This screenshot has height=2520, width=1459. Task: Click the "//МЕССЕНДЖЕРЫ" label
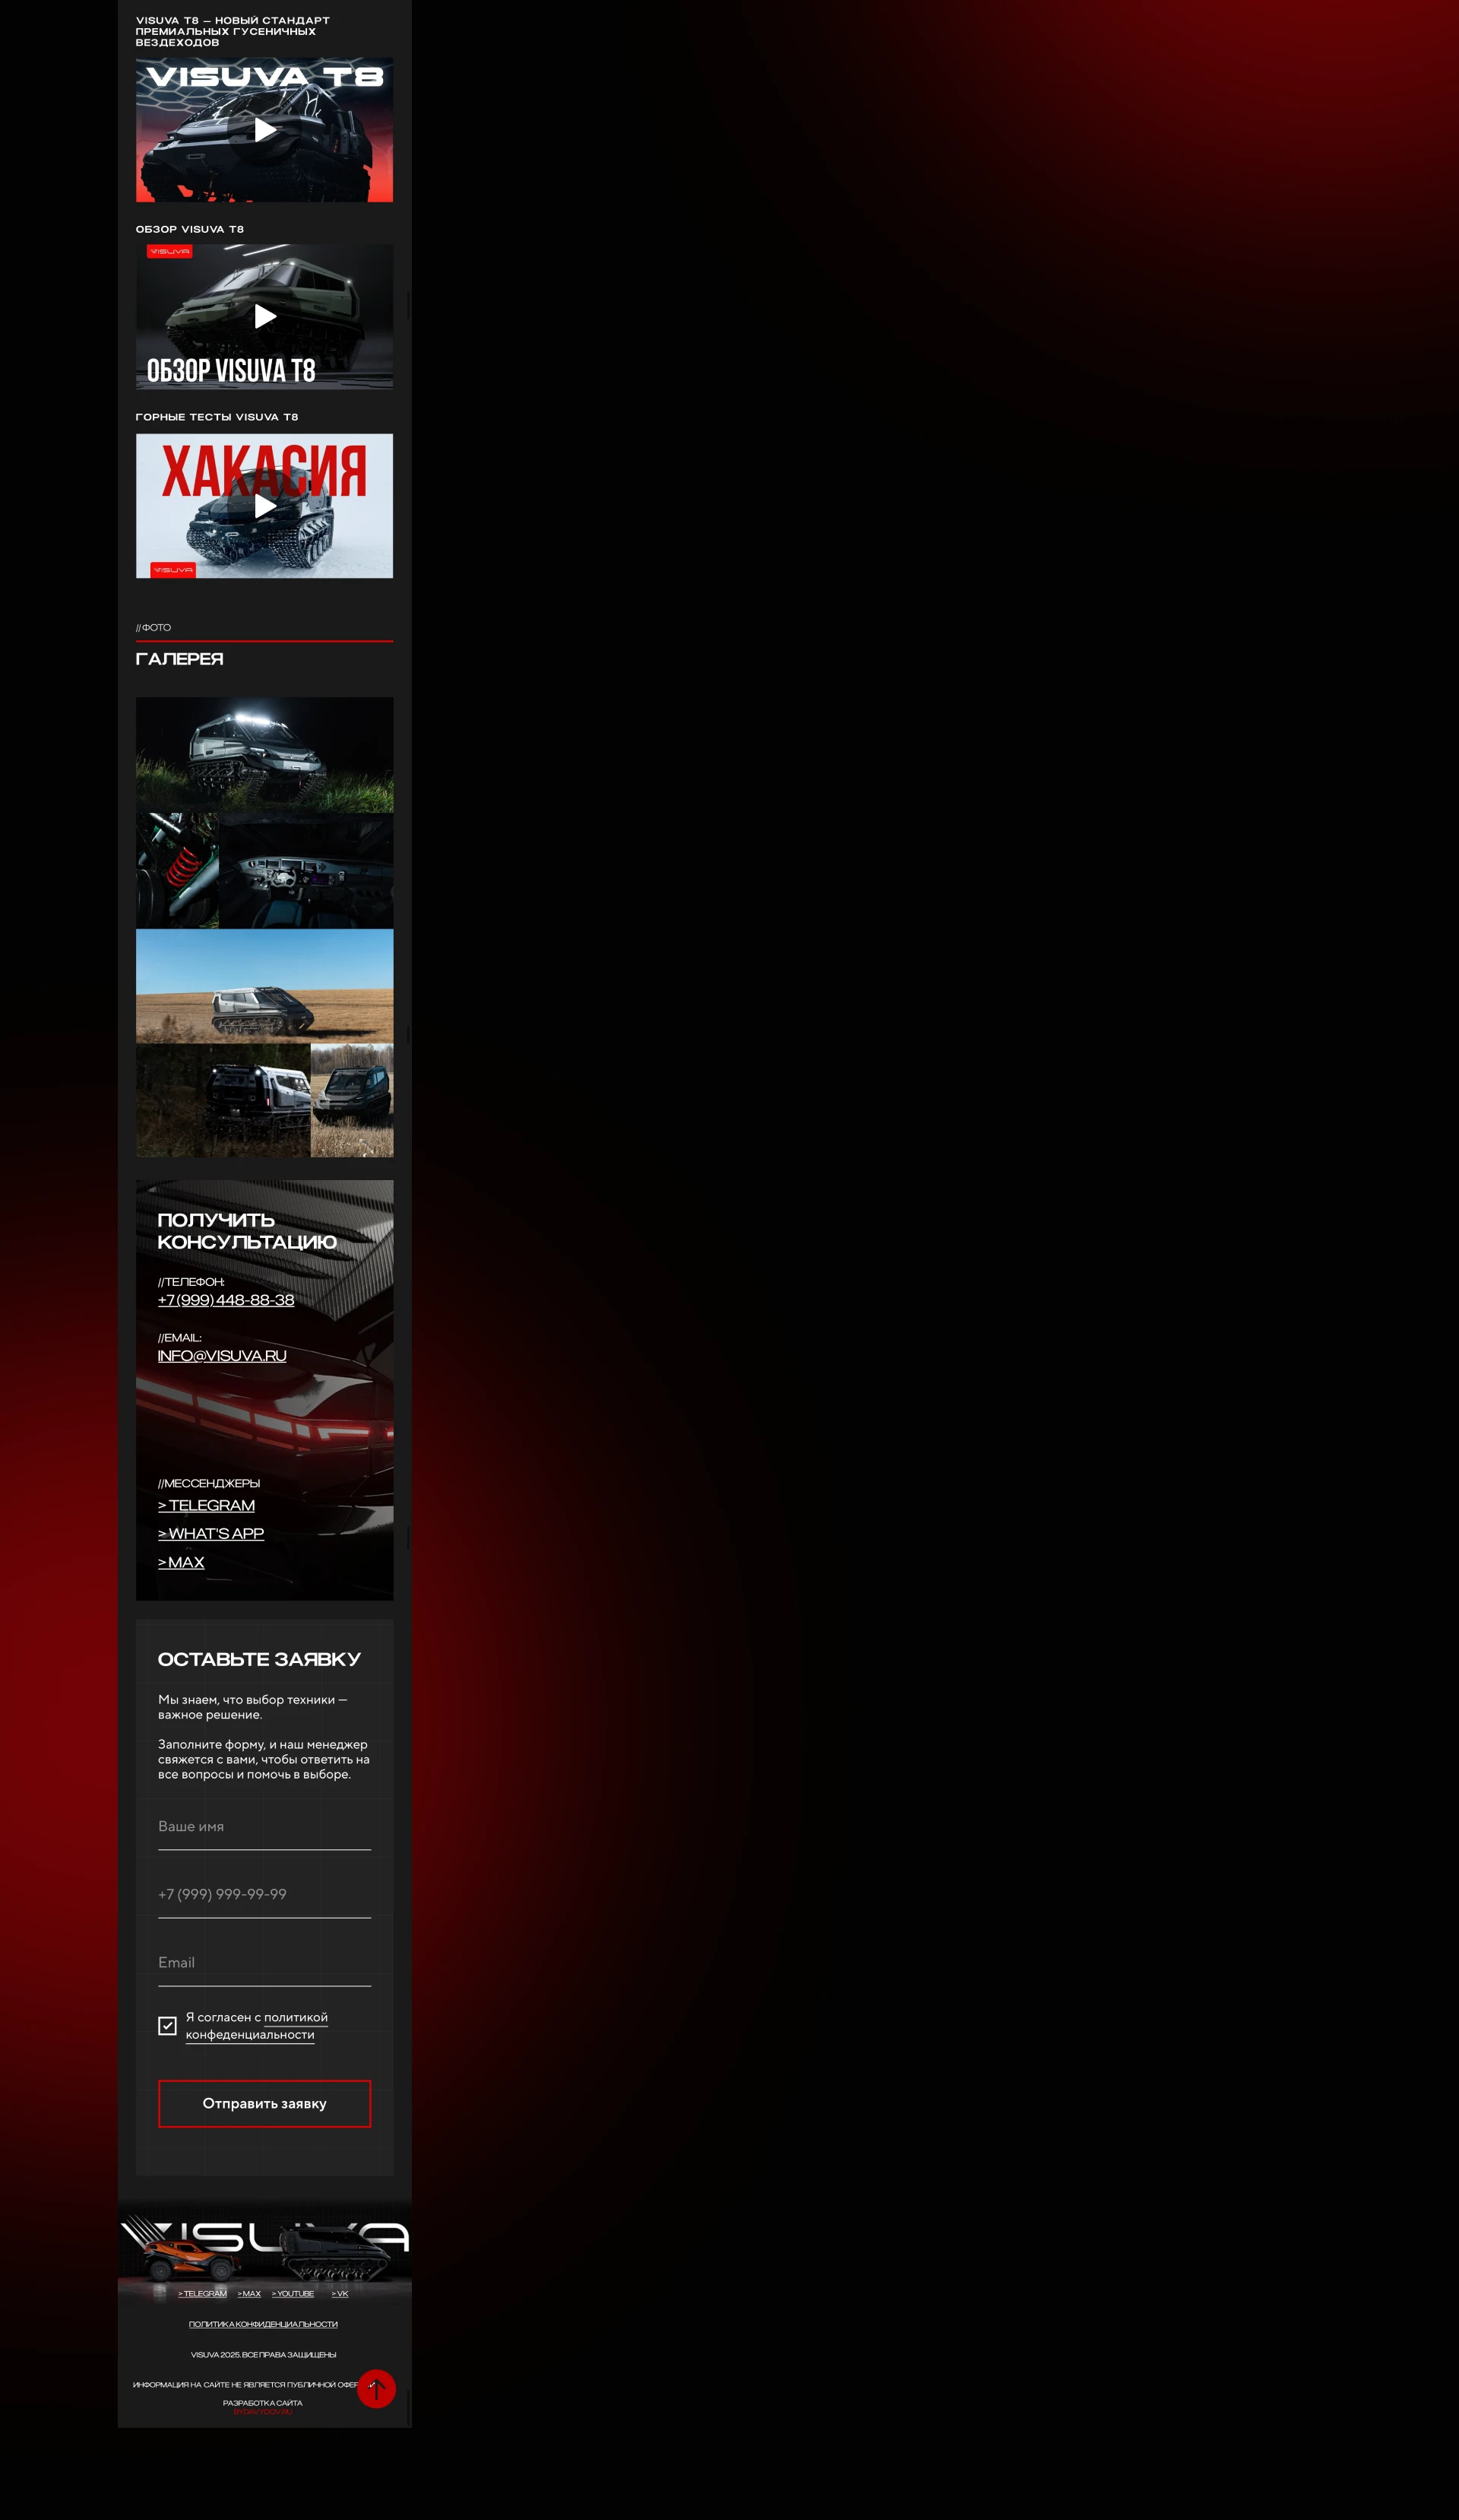(x=209, y=1483)
